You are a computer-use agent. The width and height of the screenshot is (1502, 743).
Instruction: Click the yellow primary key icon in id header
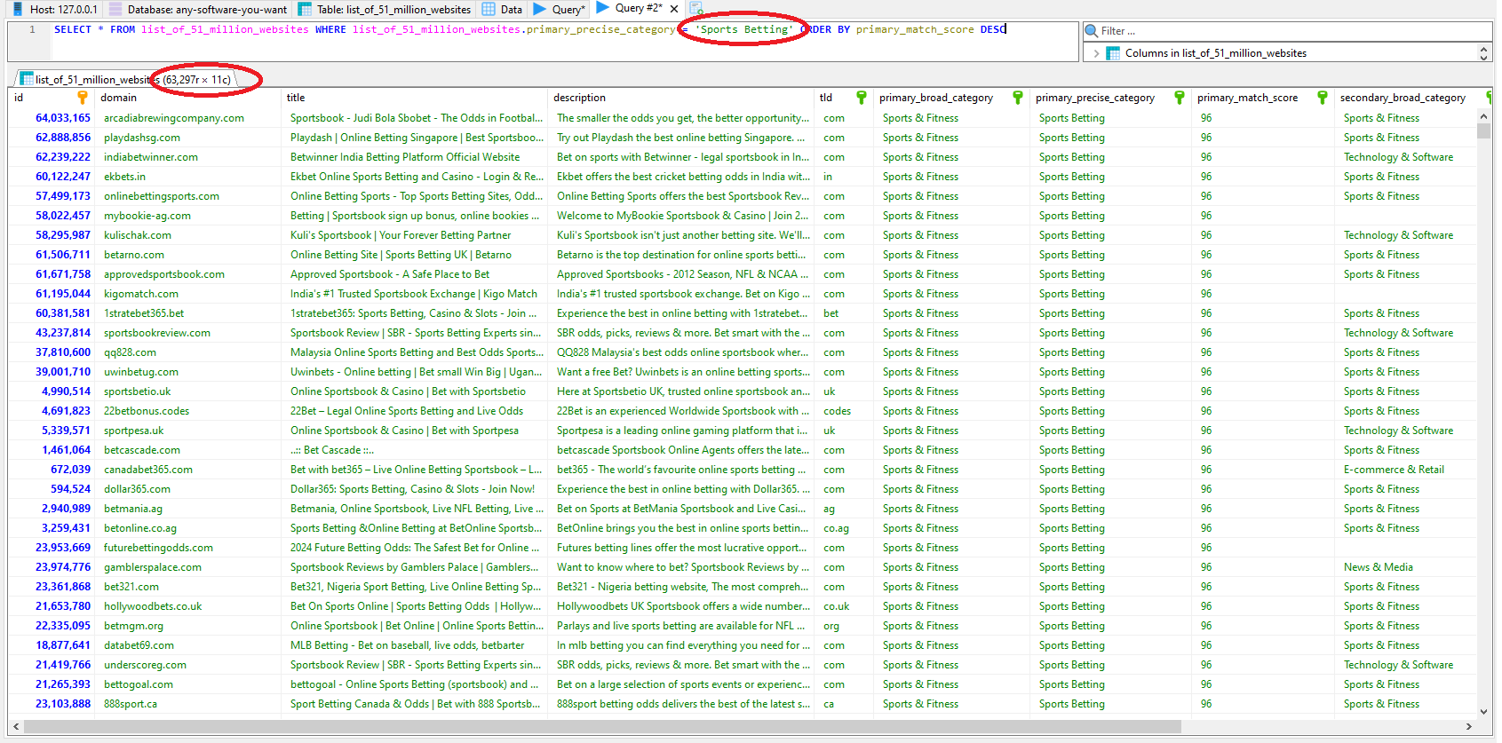tap(83, 98)
